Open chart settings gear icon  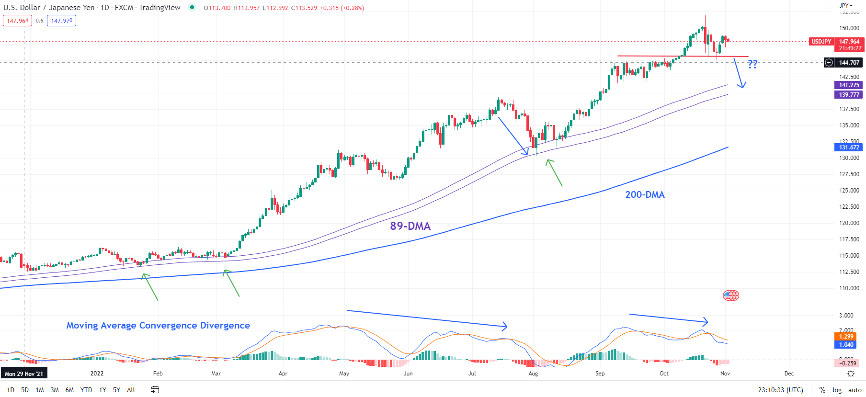[x=851, y=374]
